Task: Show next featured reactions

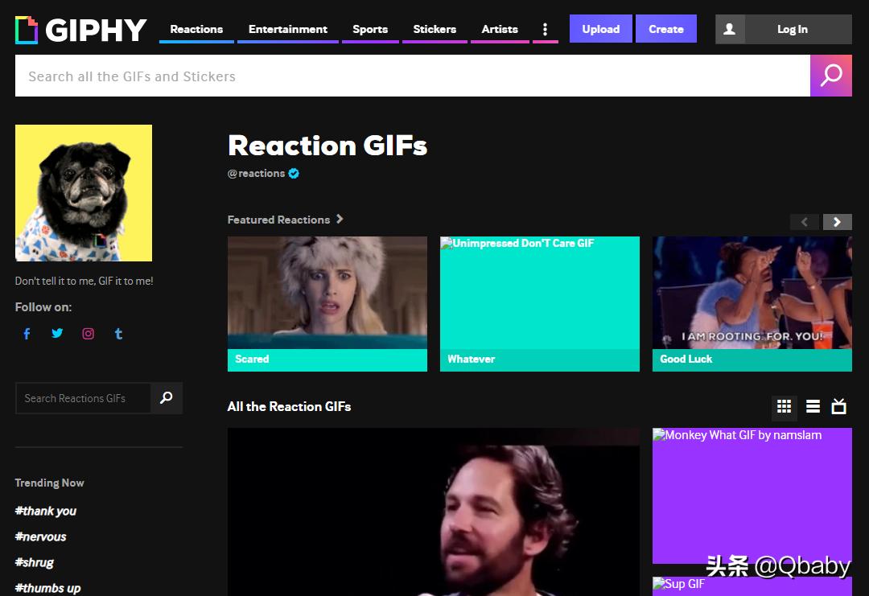Action: (838, 222)
